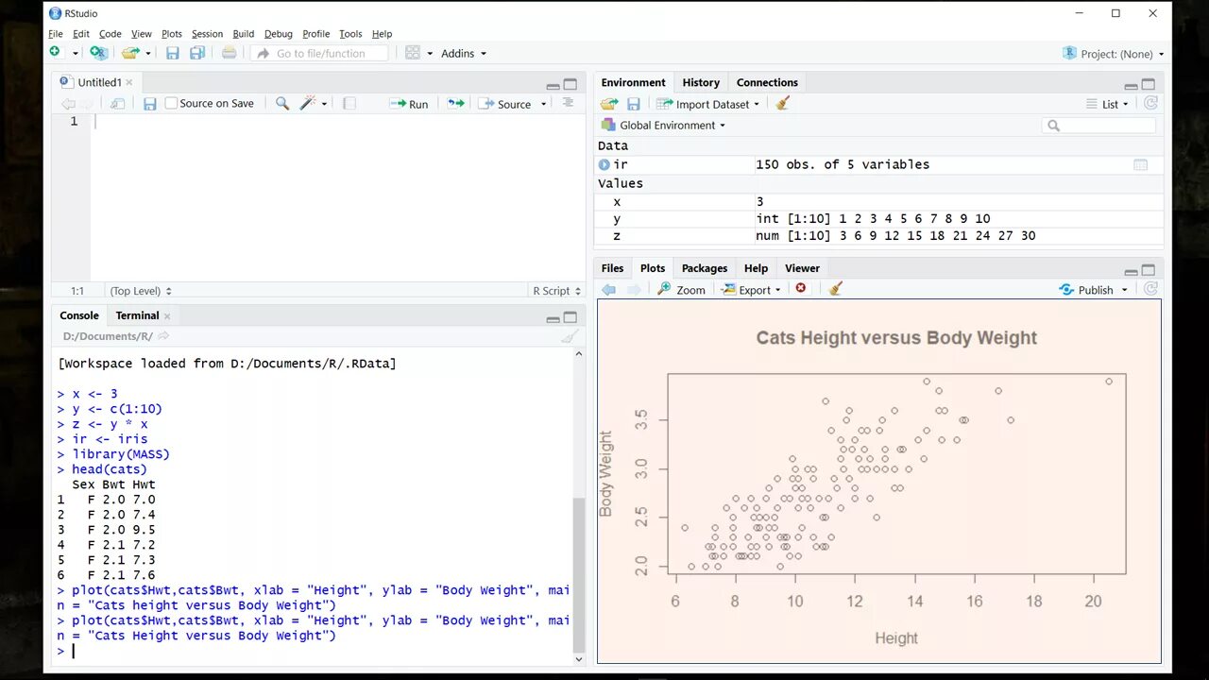
Task: Save the current document from the main toolbar
Action: [173, 54]
